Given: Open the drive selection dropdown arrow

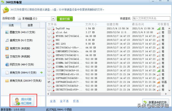Looking at the screenshot, I should [53, 19].
